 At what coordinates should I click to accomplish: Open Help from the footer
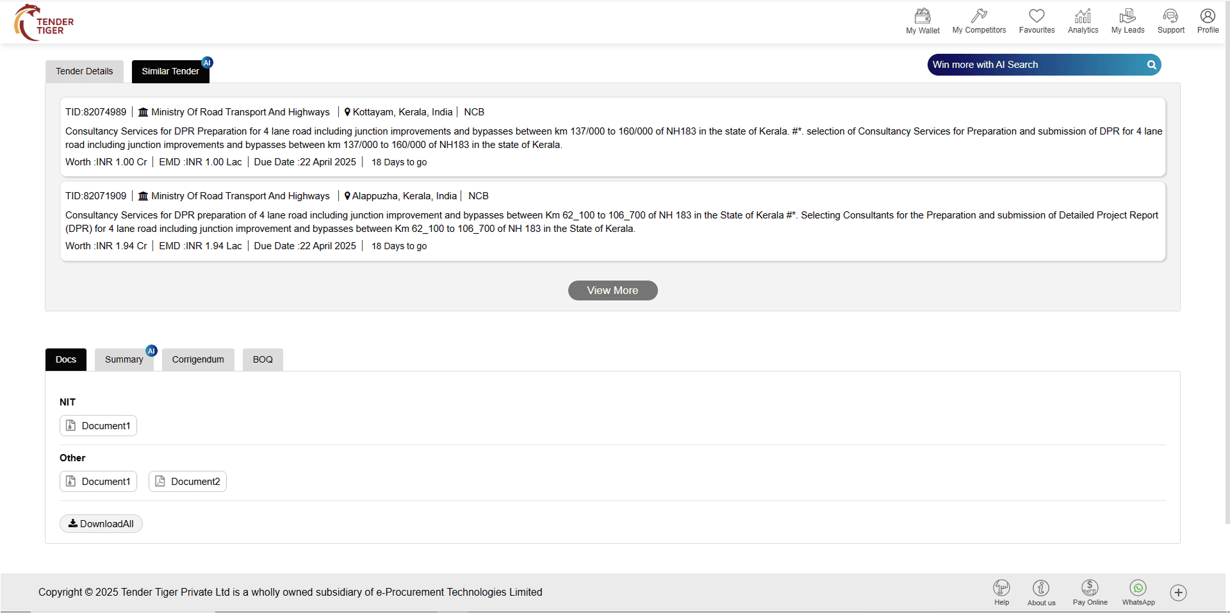click(1001, 588)
